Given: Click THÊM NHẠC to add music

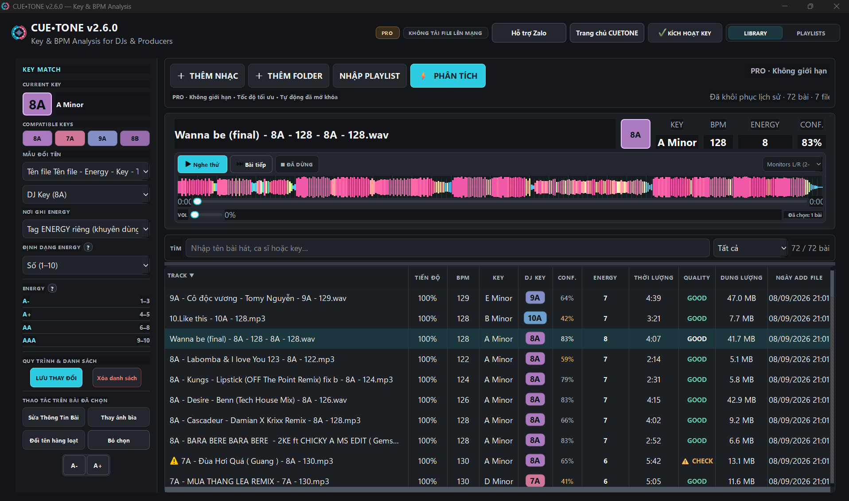Looking at the screenshot, I should click(207, 76).
